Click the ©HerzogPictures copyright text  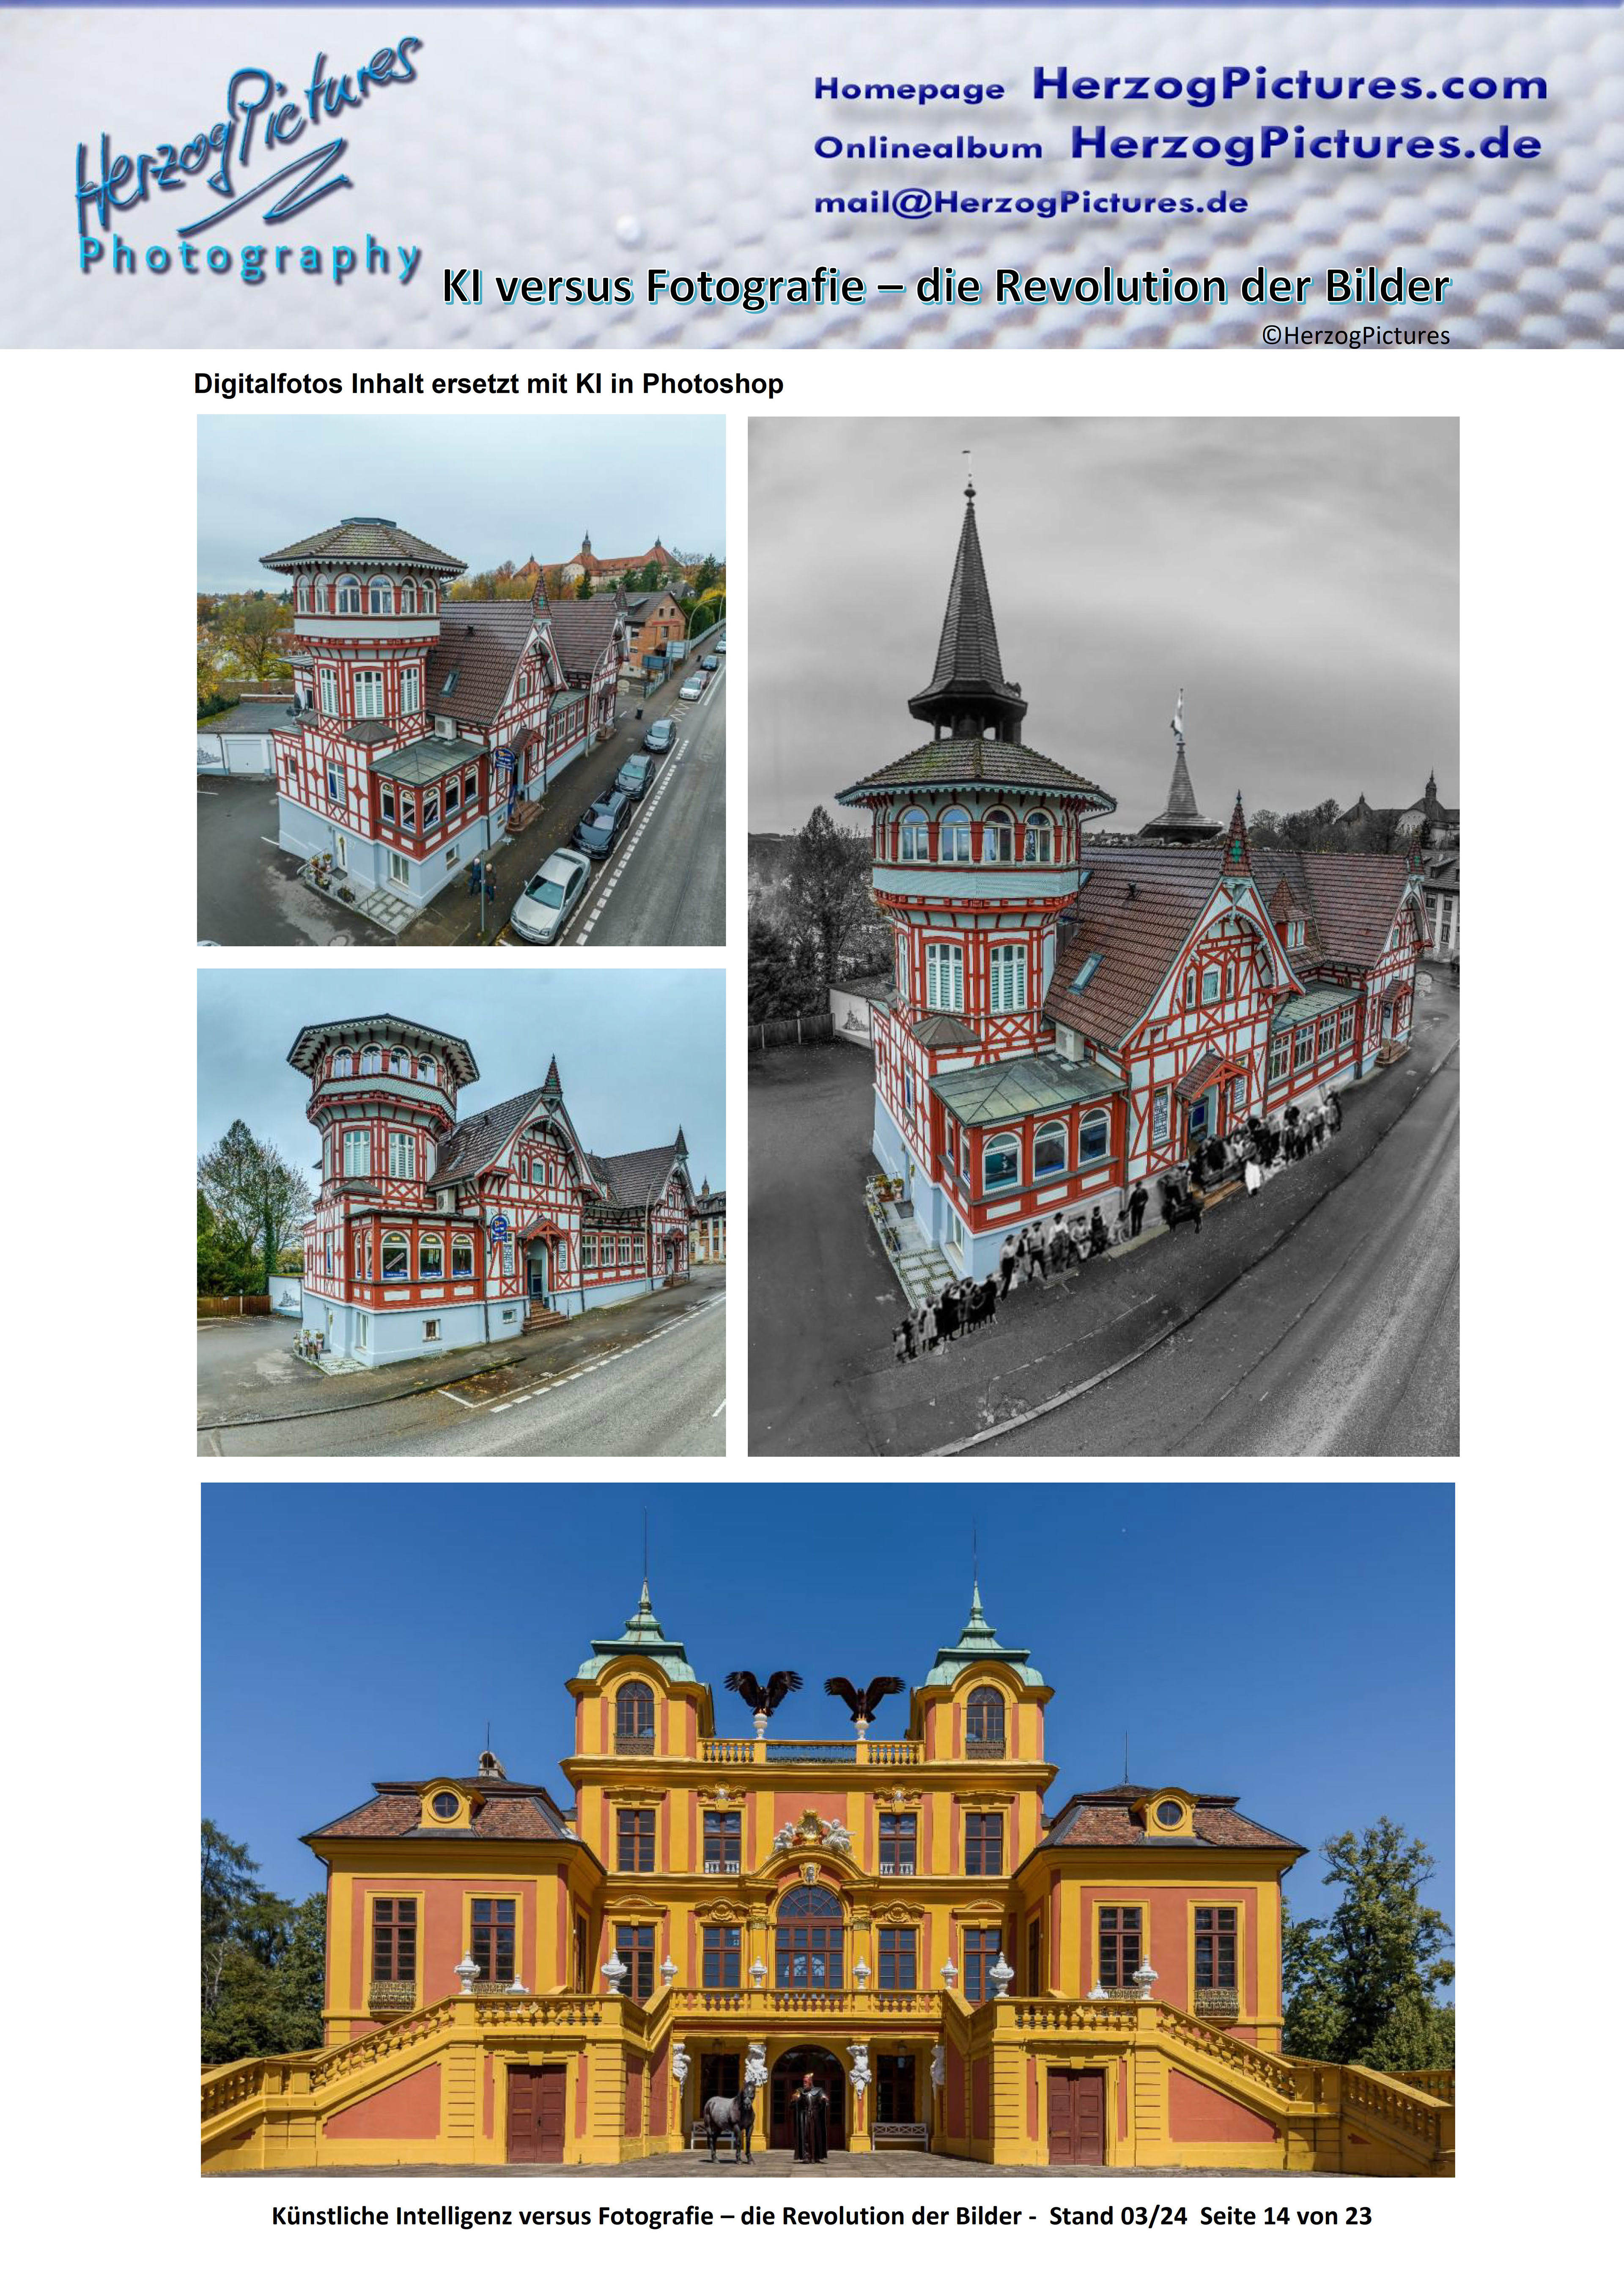click(x=1355, y=336)
